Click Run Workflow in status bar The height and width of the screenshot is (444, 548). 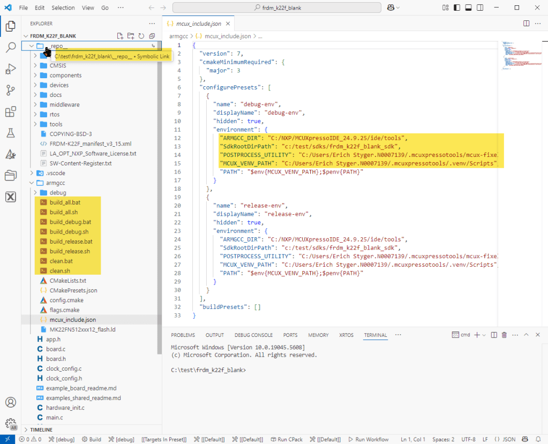pos(368,439)
